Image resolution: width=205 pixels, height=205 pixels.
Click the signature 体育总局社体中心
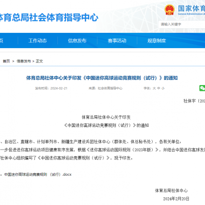pos(171,191)
